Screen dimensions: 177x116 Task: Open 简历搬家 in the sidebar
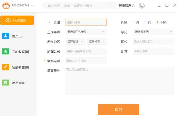click(19, 83)
